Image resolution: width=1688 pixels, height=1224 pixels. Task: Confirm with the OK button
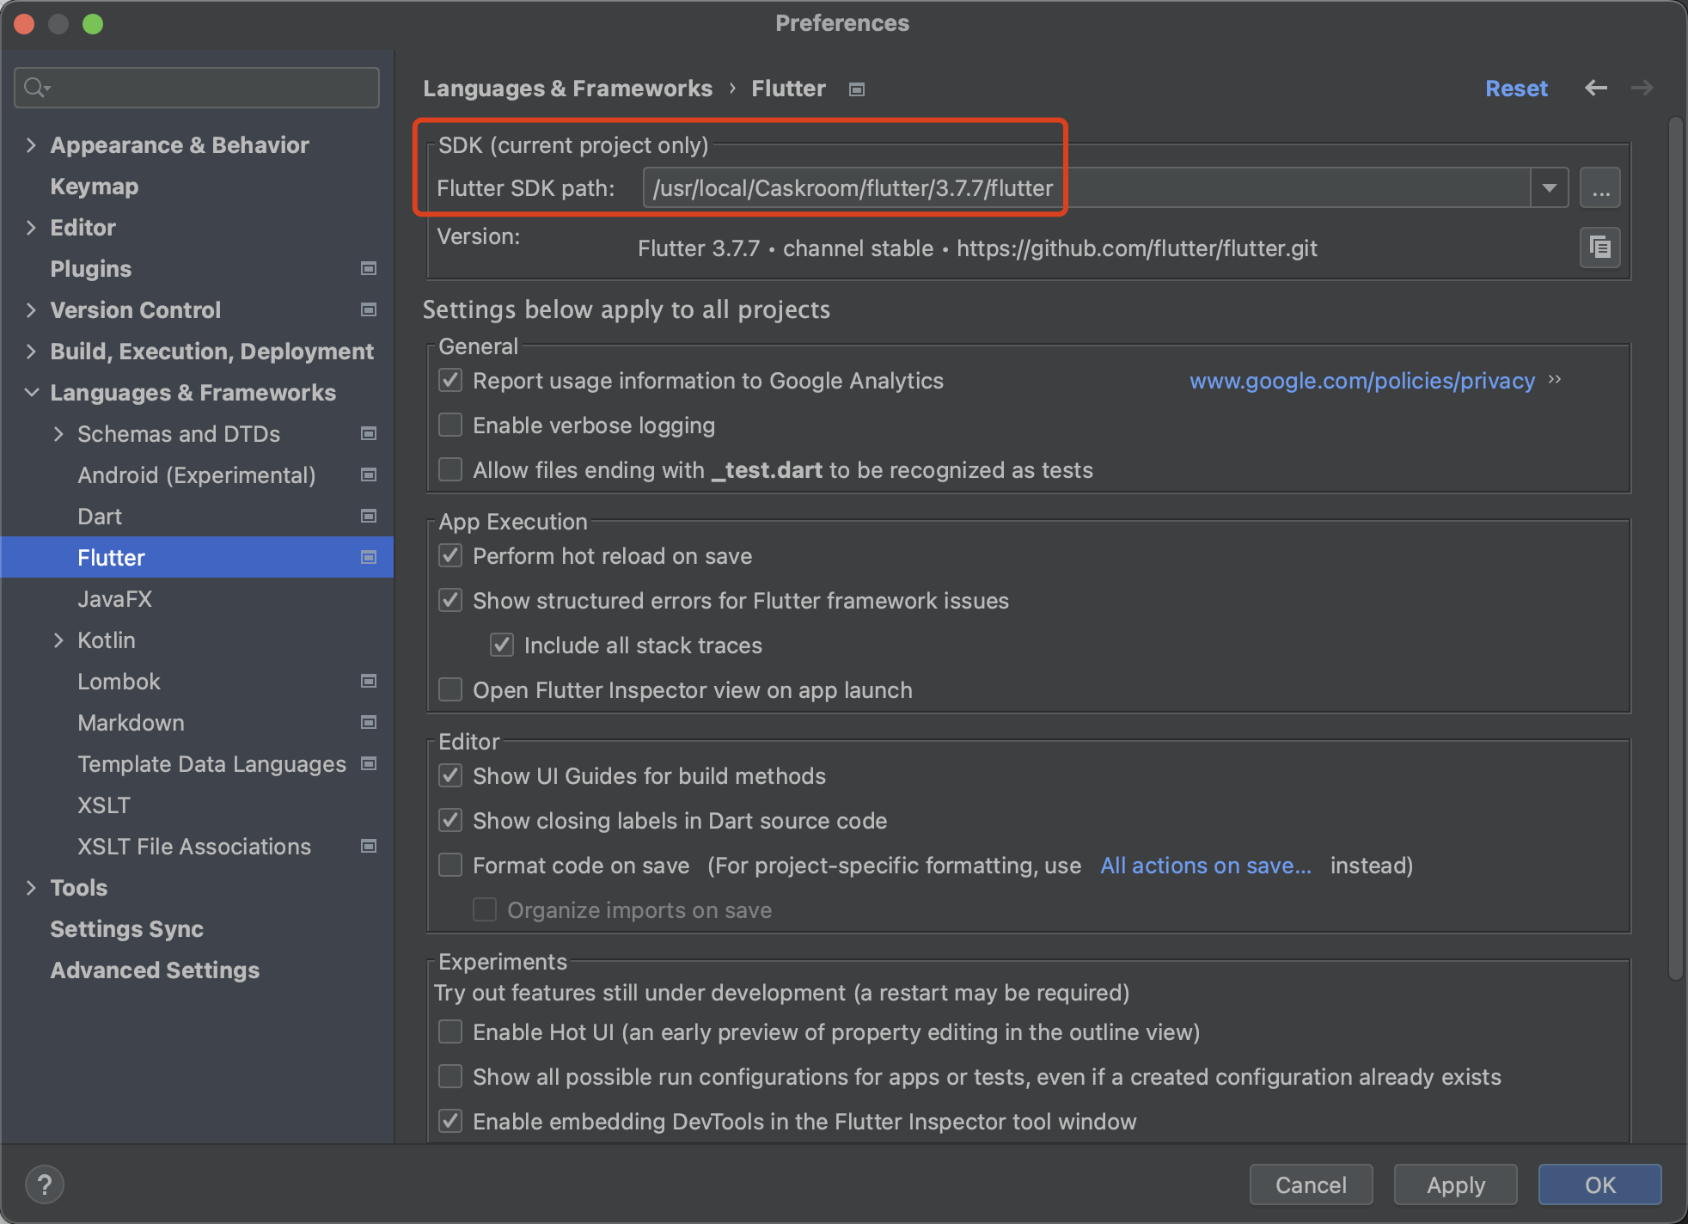[1599, 1185]
